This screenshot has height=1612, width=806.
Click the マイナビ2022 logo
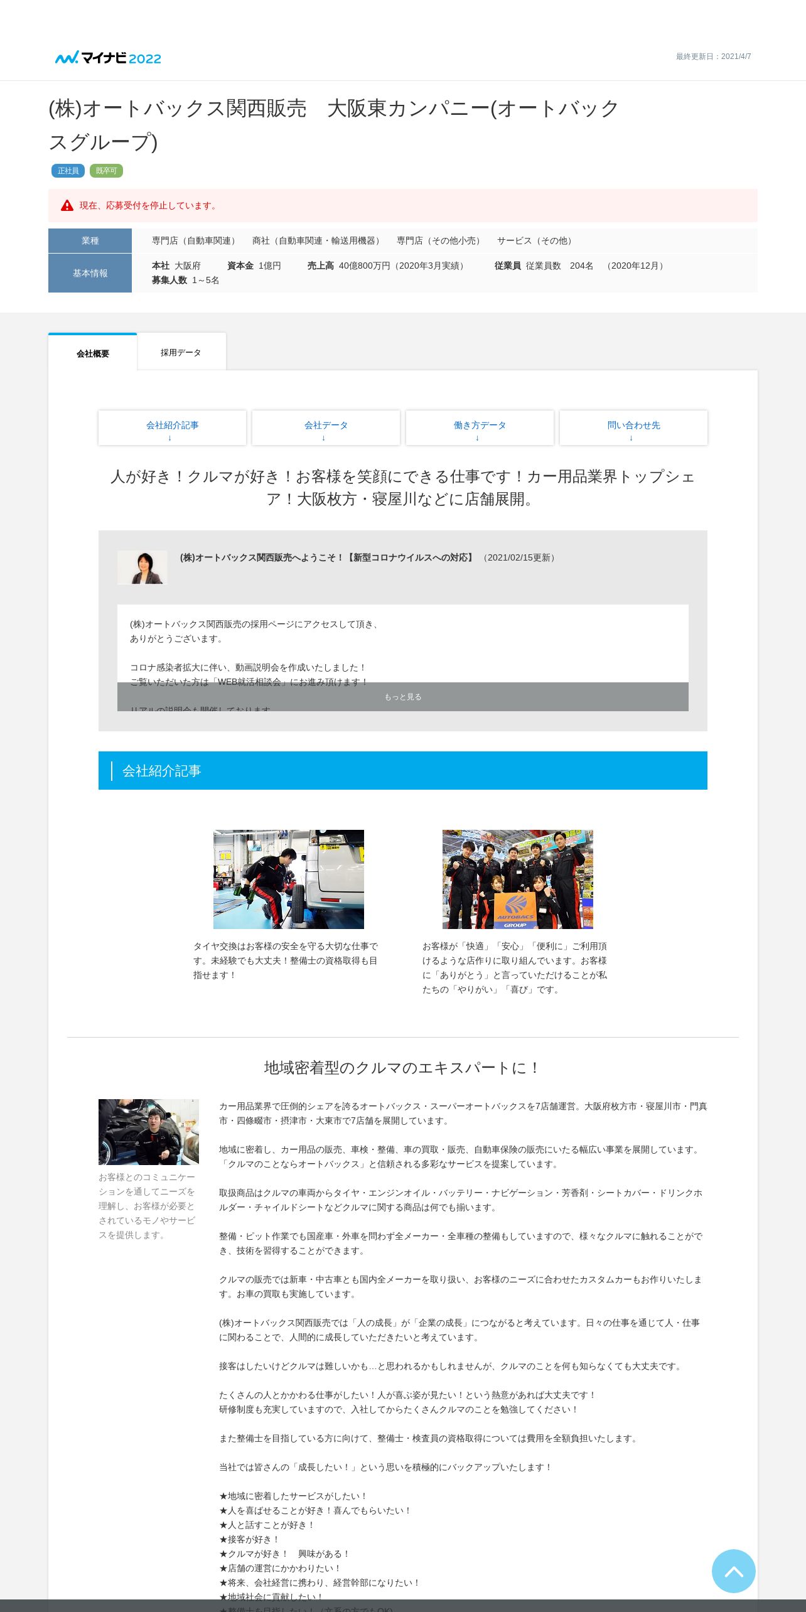[108, 58]
